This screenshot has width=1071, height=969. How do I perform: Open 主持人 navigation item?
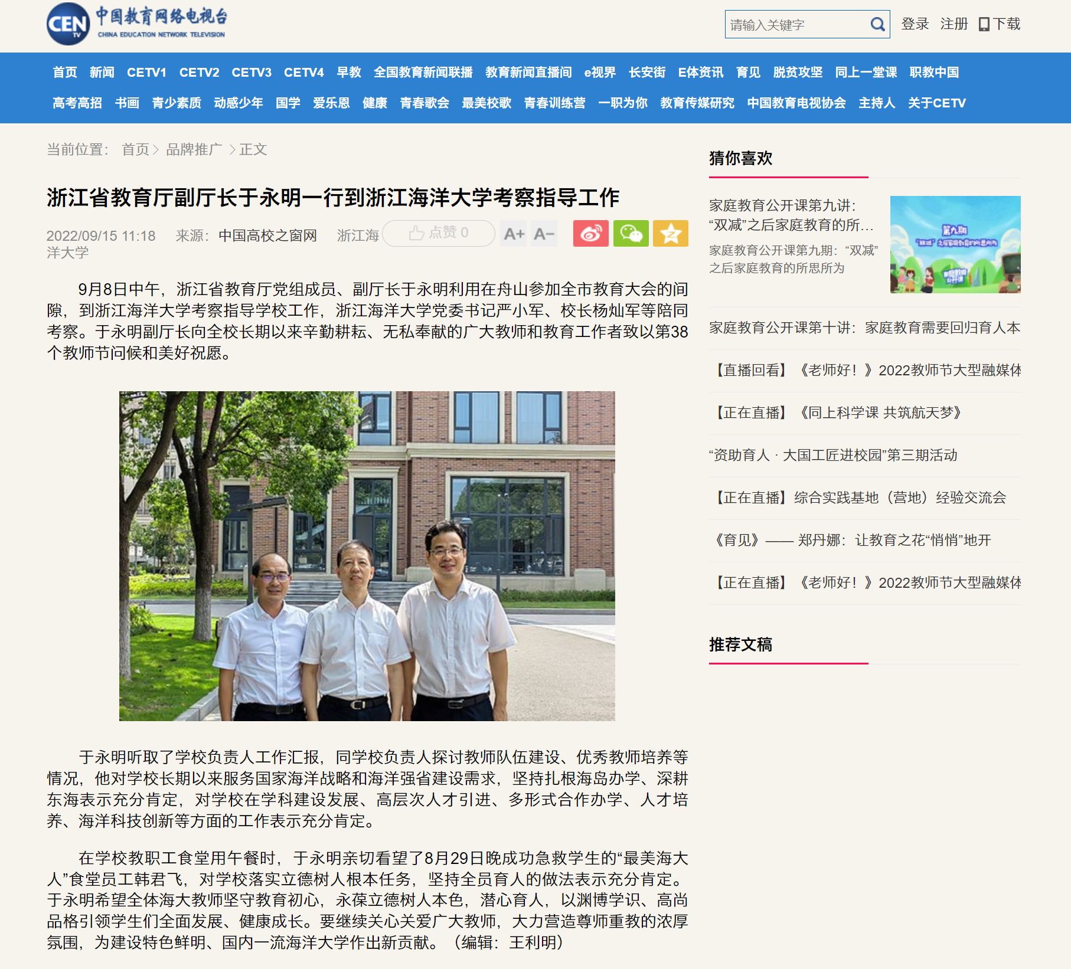(x=877, y=103)
